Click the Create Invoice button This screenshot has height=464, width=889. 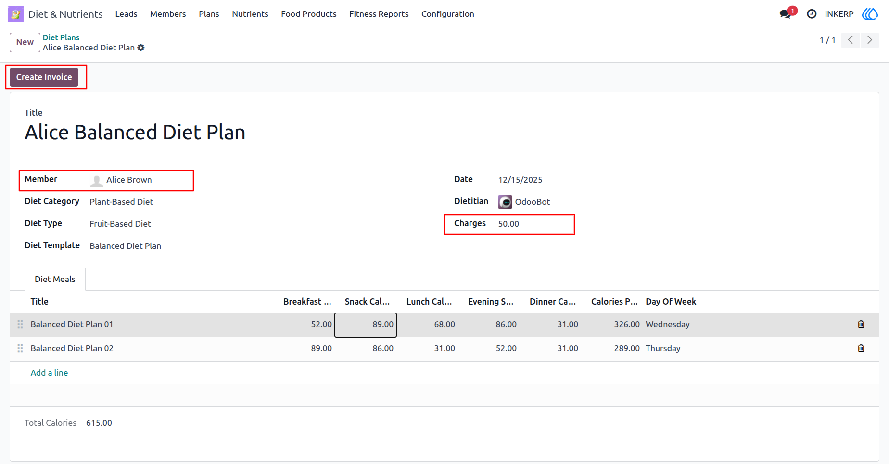pyautogui.click(x=44, y=77)
